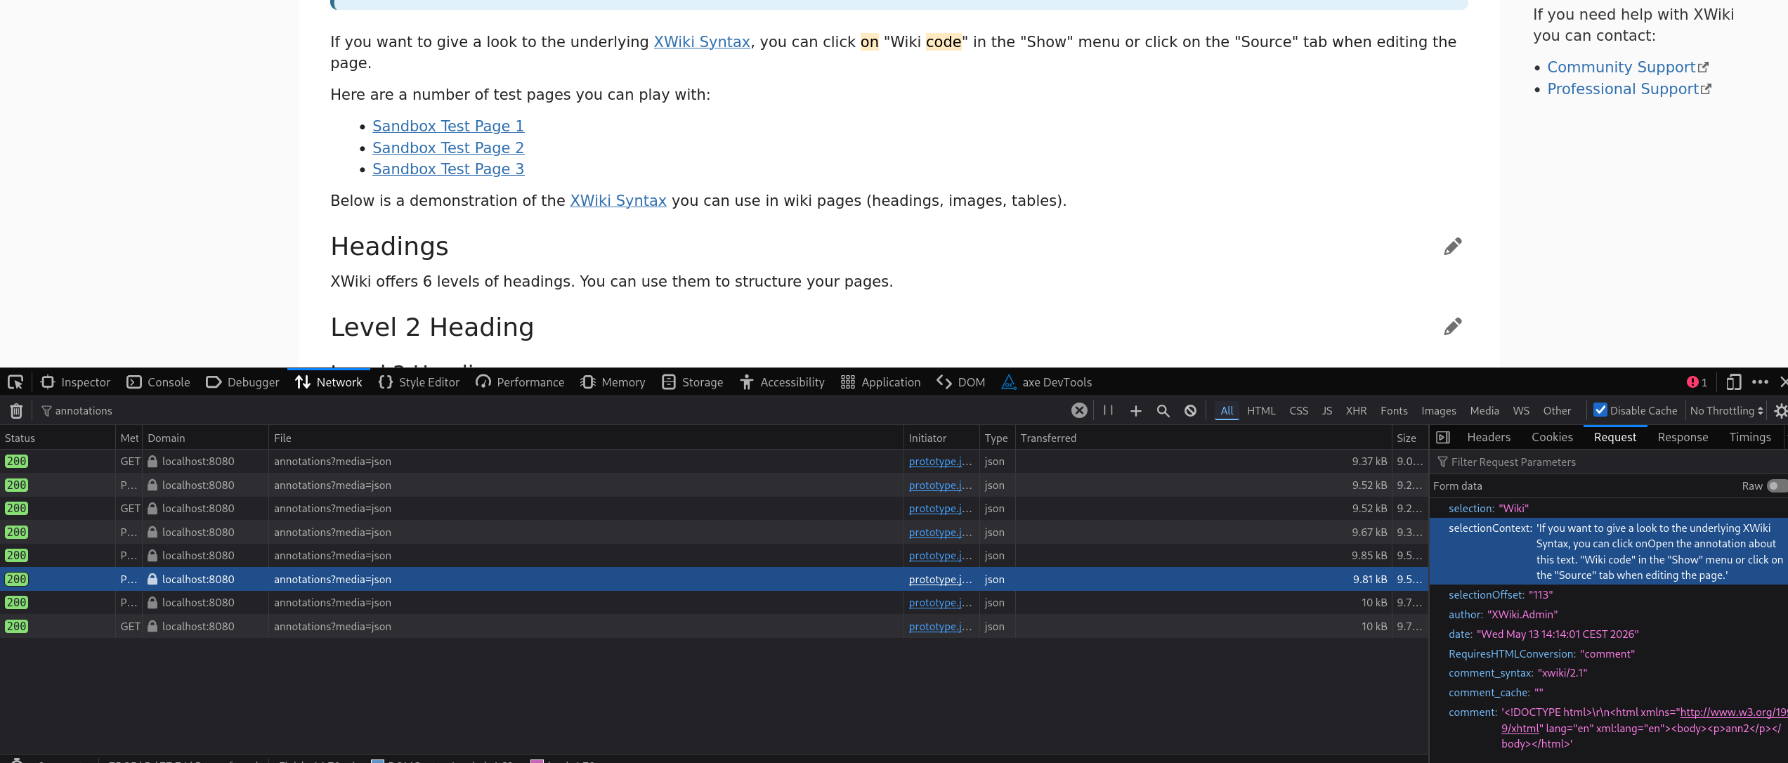Toggle the Raw form data switch
1788x763 pixels.
(1776, 486)
